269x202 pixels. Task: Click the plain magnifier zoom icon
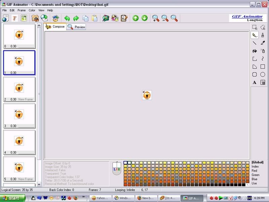pos(174,18)
